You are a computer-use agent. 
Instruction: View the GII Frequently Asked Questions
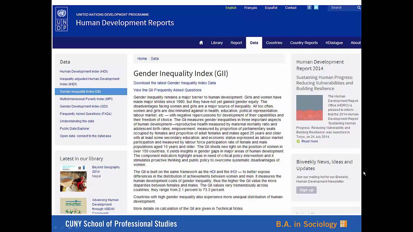coord(167,90)
